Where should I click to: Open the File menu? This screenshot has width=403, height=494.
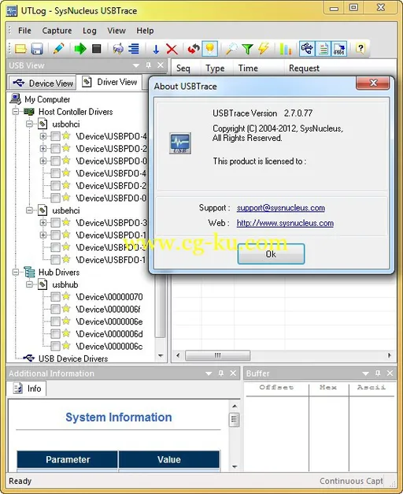tap(24, 31)
